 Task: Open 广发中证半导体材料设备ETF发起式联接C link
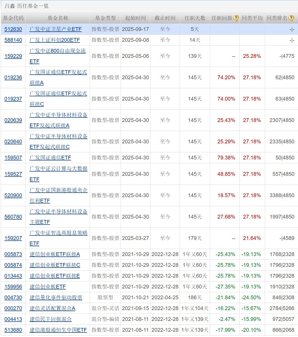click(59, 142)
